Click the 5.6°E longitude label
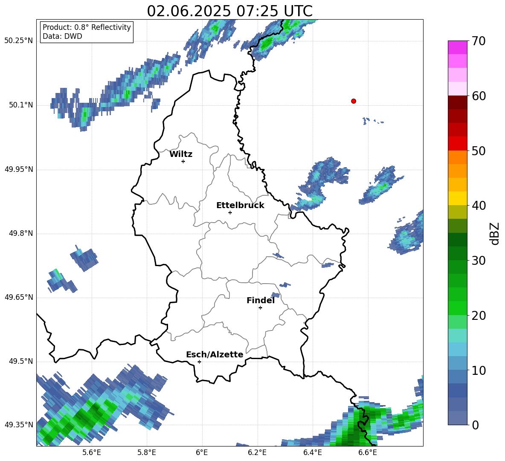 [x=91, y=452]
